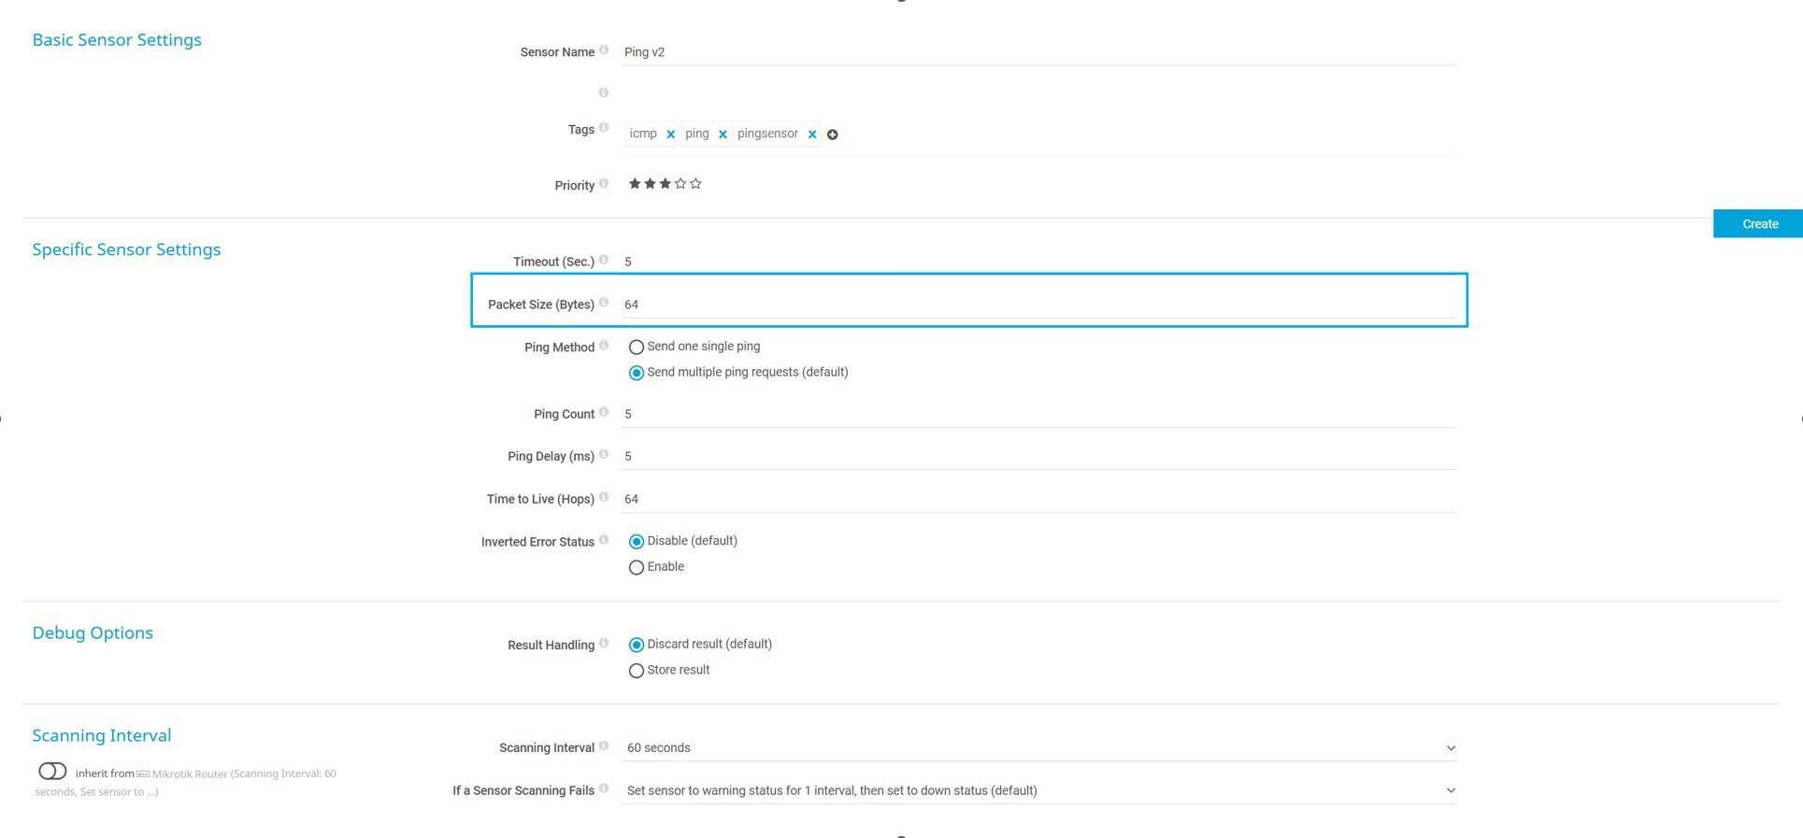1803x838 pixels.
Task: Focus the Timeout (Sec.) field
Action: pos(1037,262)
